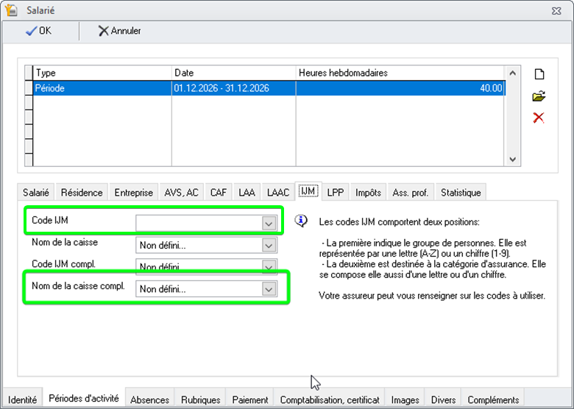This screenshot has width=574, height=409.
Task: Select the Impôts tab
Action: point(368,192)
